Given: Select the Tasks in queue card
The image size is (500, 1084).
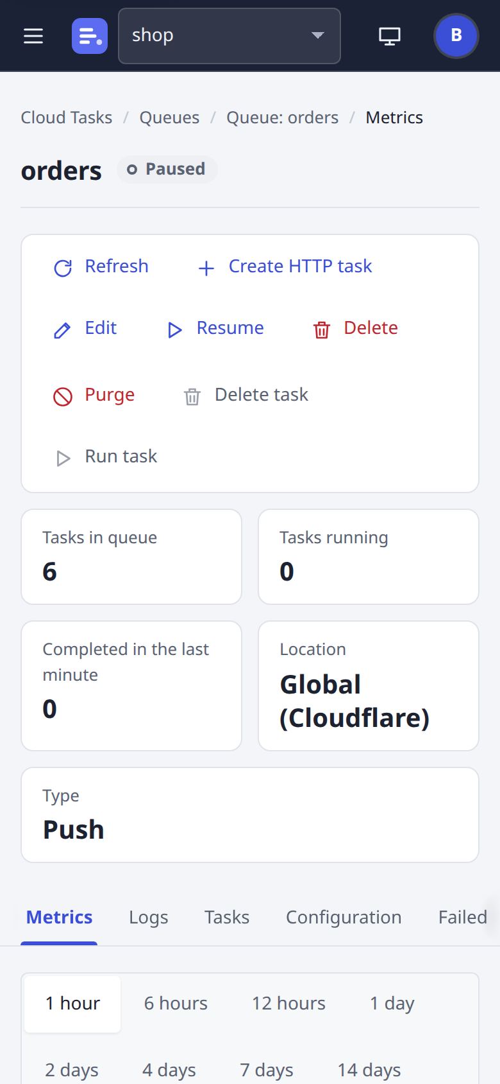Looking at the screenshot, I should pyautogui.click(x=131, y=557).
